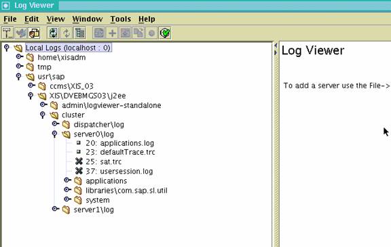
Task: Click the X icon beside 37: usersession.log
Action: 79,171
